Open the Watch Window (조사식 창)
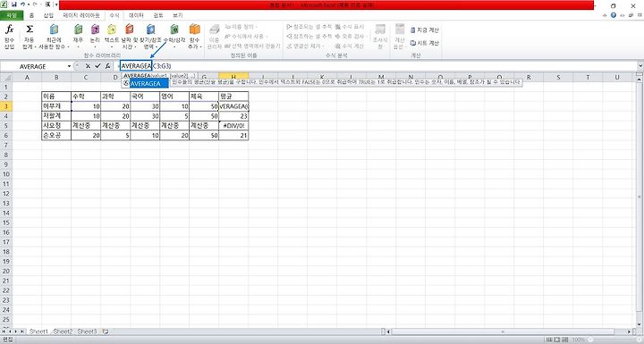 point(380,37)
